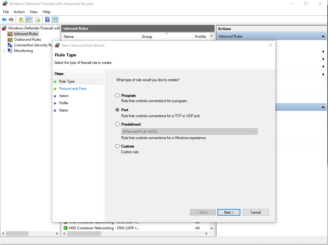Click the Group column header
Image resolution: width=328 pixels, height=245 pixels.
pyautogui.click(x=147, y=37)
